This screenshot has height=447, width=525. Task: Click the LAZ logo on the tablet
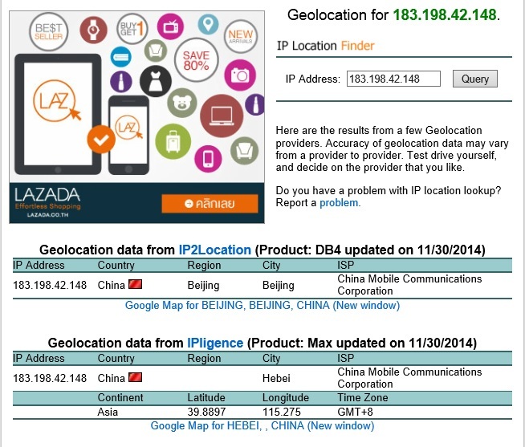pyautogui.click(x=56, y=101)
